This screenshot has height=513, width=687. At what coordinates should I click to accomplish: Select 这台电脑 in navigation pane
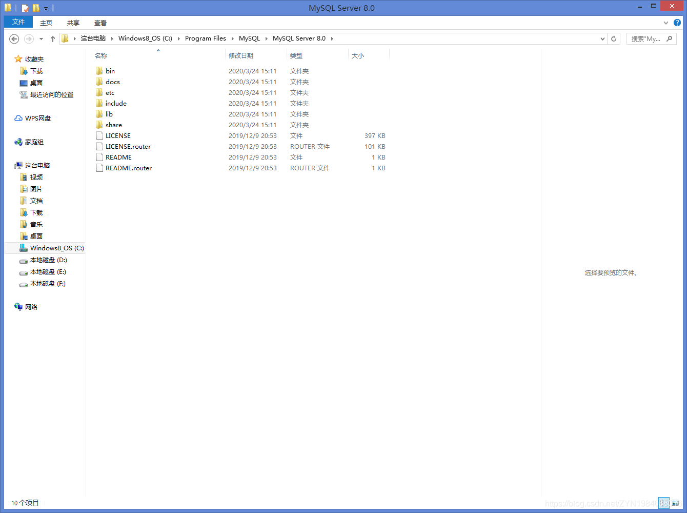32,165
